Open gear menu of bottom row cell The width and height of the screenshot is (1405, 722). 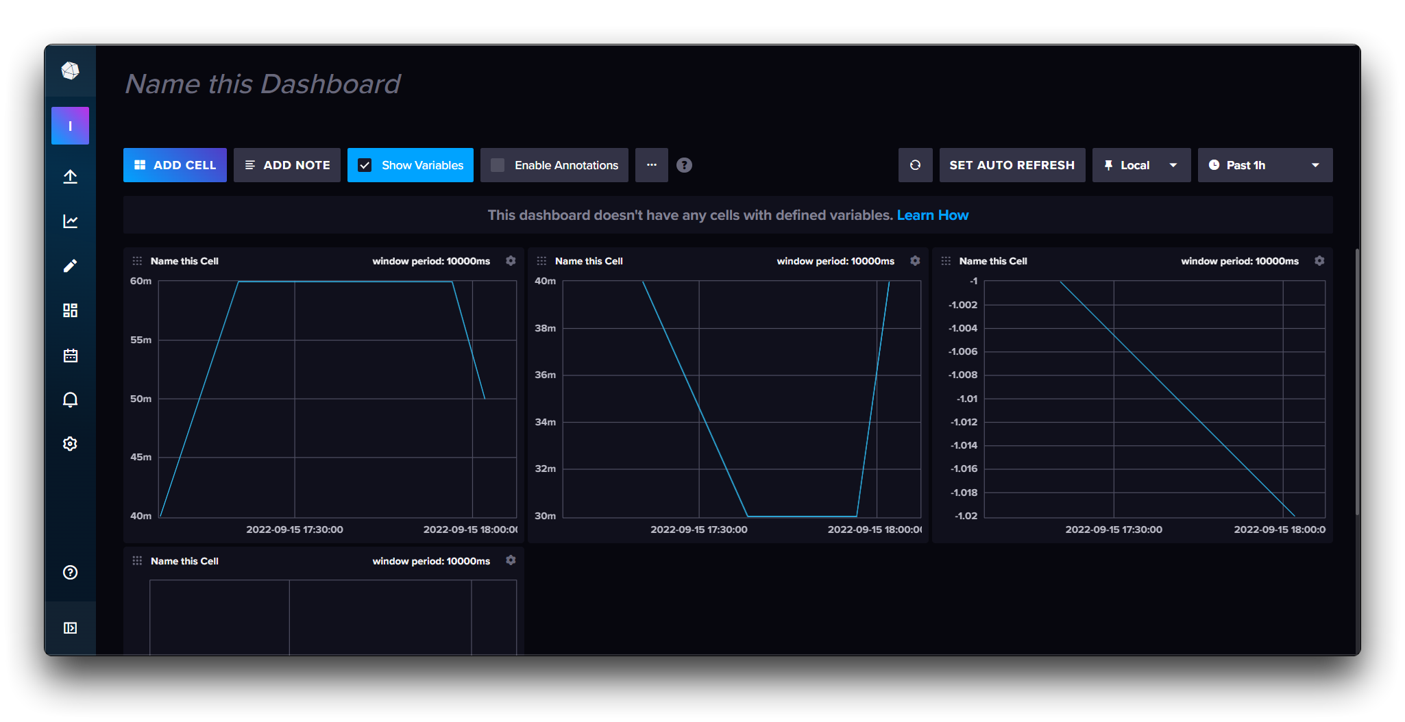(x=511, y=560)
